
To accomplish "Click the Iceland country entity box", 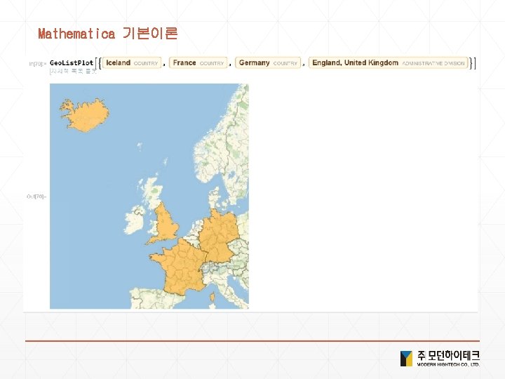I will [132, 63].
